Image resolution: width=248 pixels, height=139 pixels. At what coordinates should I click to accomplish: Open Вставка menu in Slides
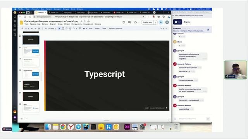click(45, 24)
